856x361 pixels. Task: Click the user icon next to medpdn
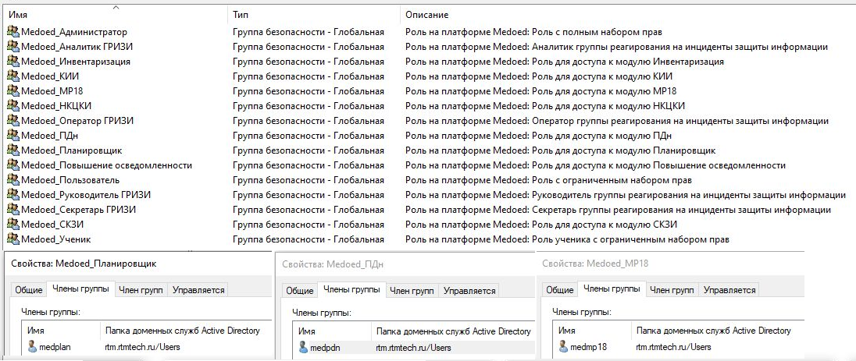pos(304,346)
